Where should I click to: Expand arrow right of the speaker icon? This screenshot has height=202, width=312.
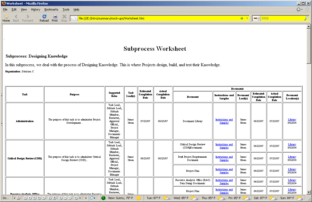(80, 198)
